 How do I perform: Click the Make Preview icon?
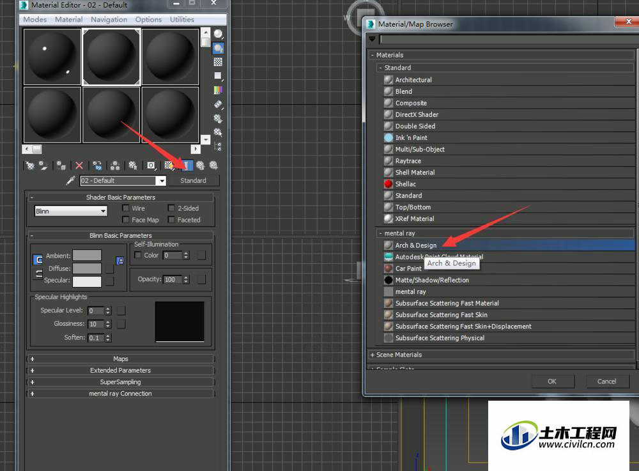219,104
